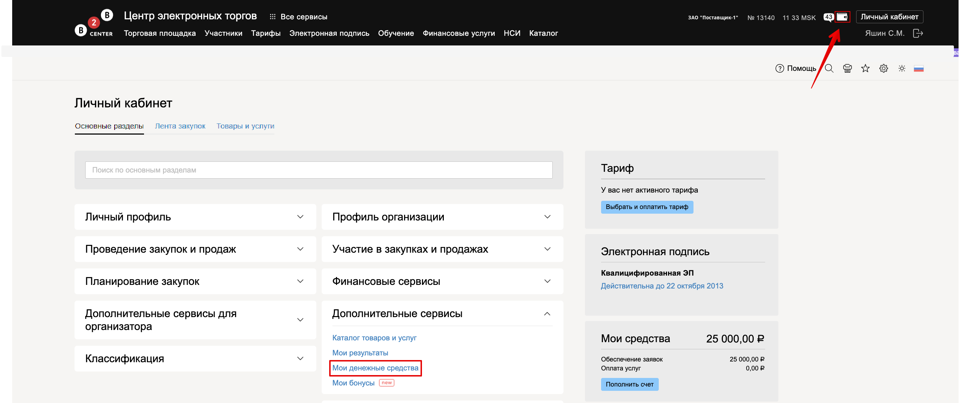Click the logout icon next to Яшин С.М.
Viewport: 960px width, 403px height.
click(x=918, y=34)
